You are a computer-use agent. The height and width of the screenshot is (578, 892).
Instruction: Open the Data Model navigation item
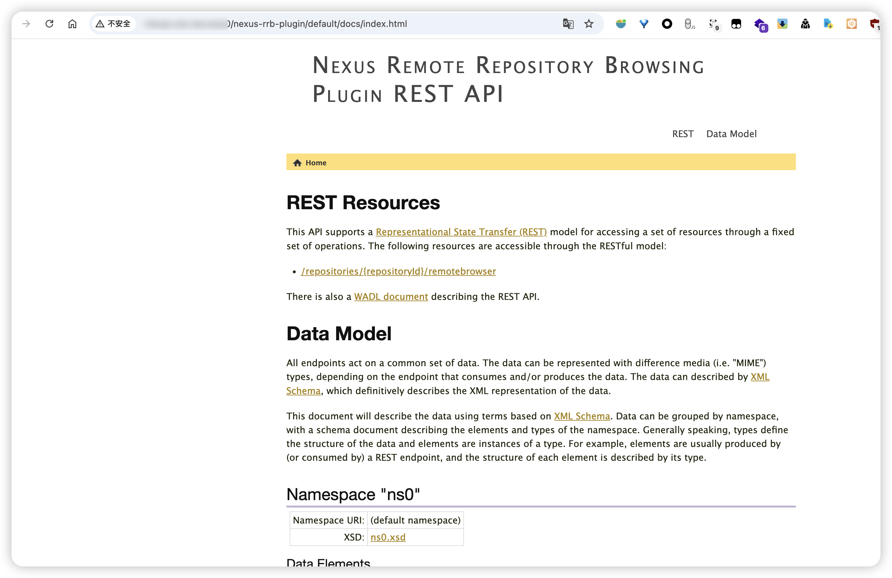pos(731,134)
